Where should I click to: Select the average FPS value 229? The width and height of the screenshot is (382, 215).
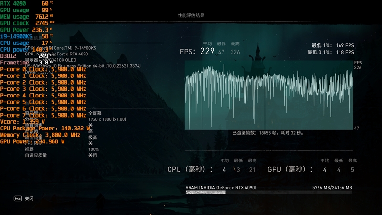[x=207, y=51]
